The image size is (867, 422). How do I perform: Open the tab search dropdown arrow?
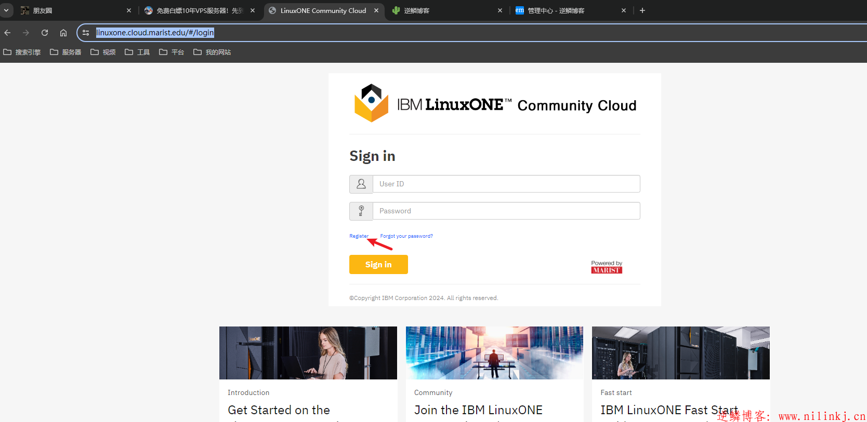[6, 10]
